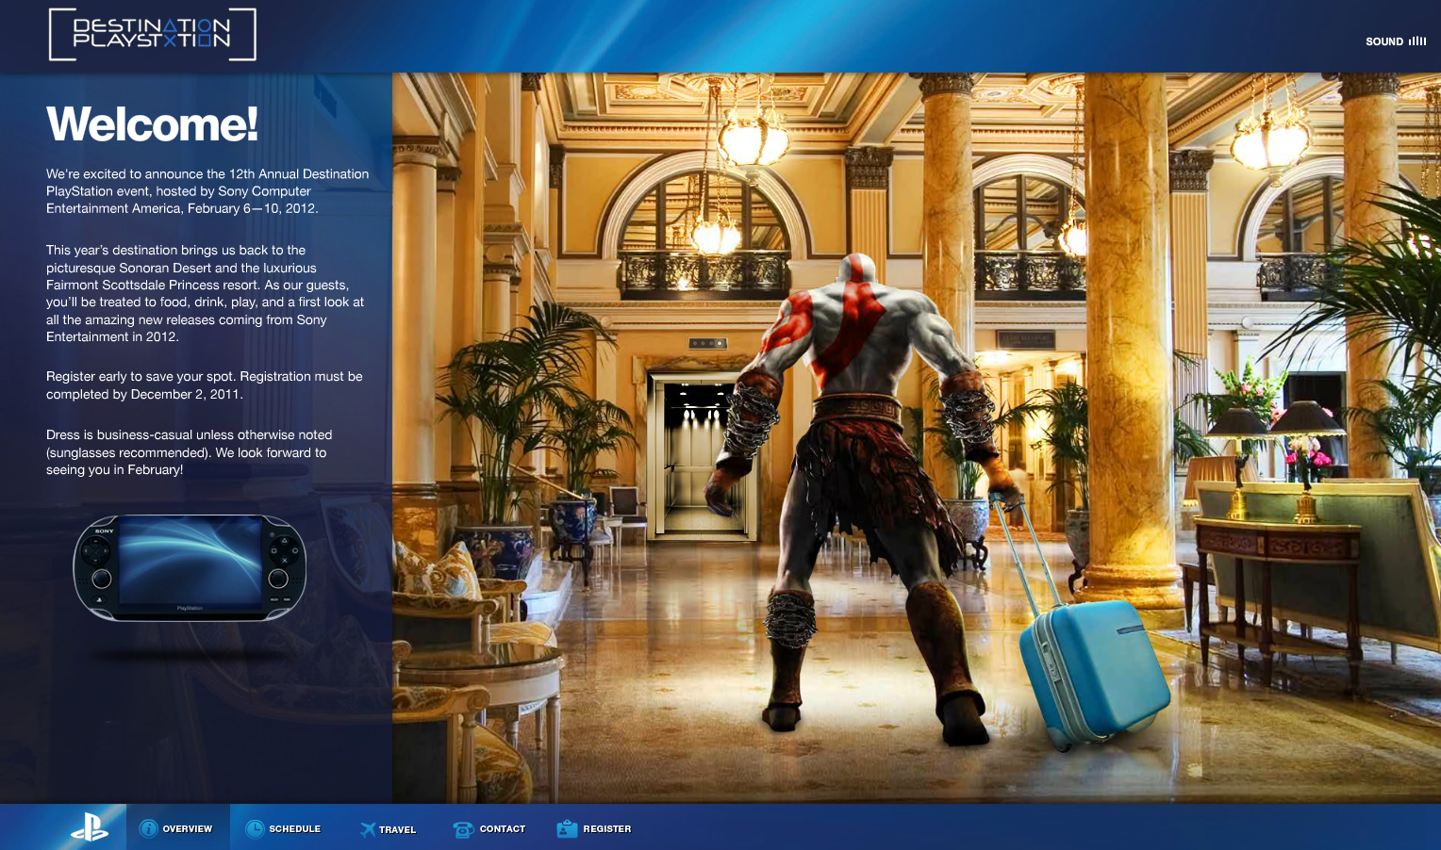This screenshot has height=850, width=1441.
Task: Click the paragraph starting "Register early to save"
Action: point(205,385)
